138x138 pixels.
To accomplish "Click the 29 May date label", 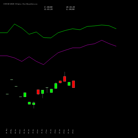I will click(x=11, y=131).
